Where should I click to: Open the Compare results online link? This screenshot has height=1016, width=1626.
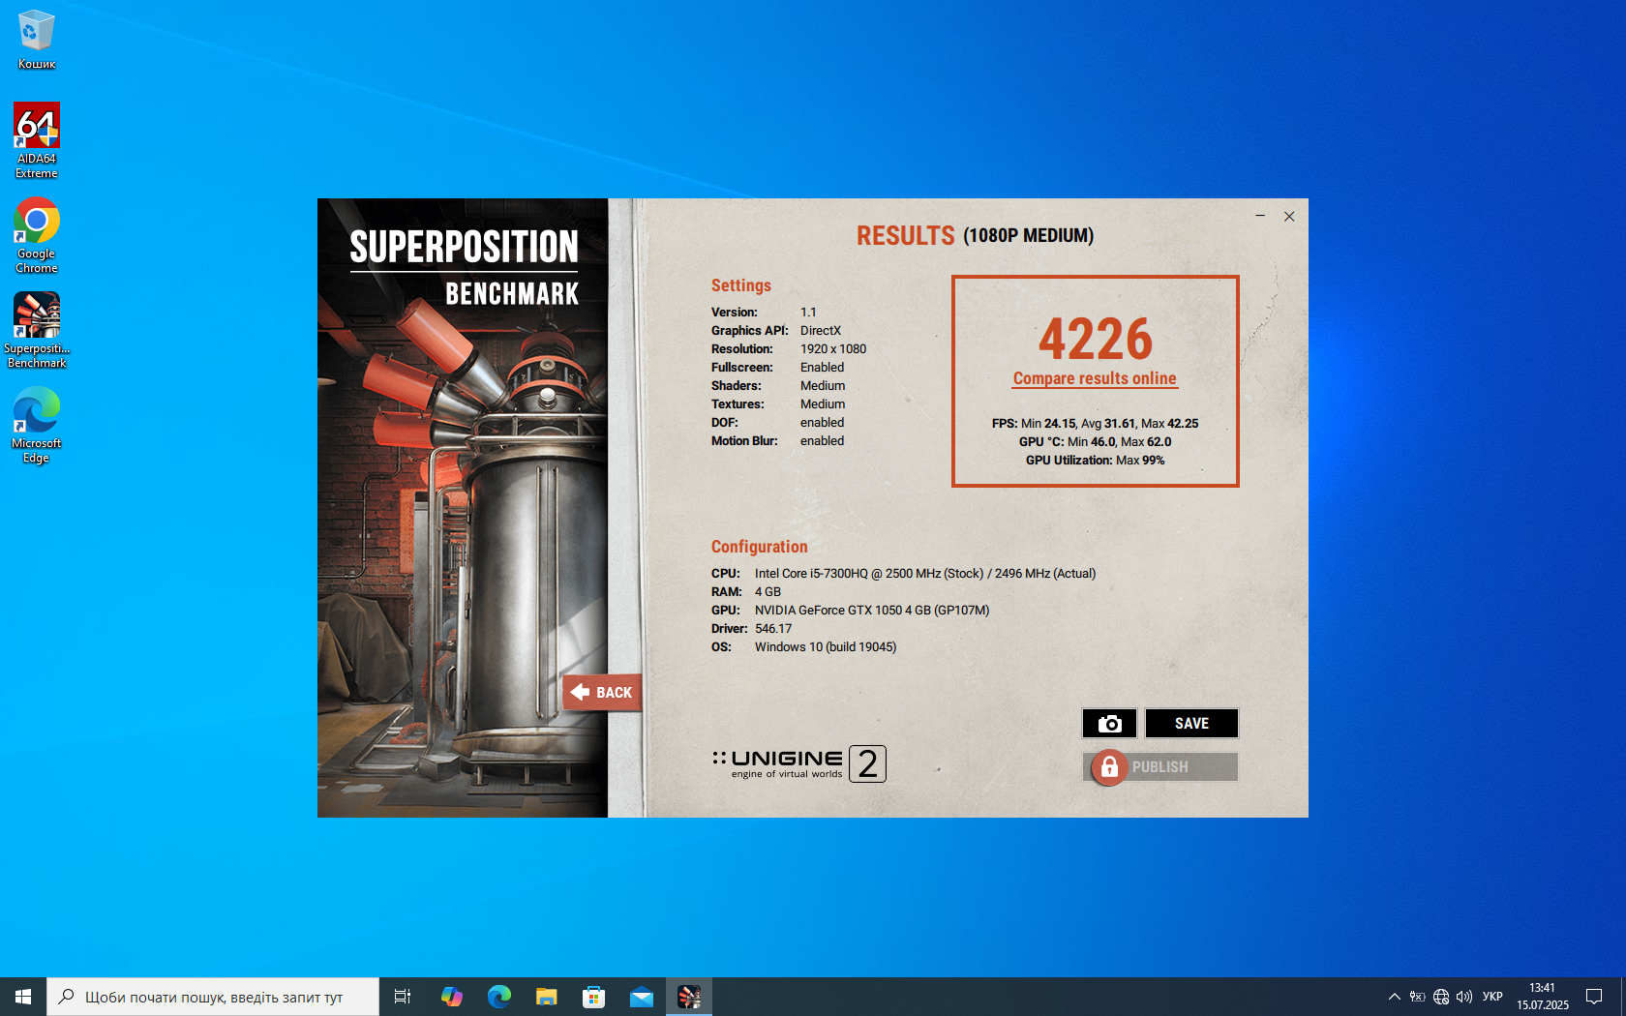pos(1095,378)
